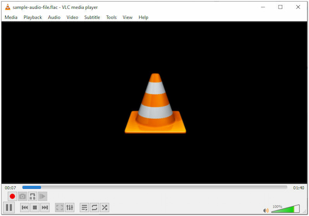Close the VLC media player window
This screenshot has height=216, width=309.
point(298,7)
